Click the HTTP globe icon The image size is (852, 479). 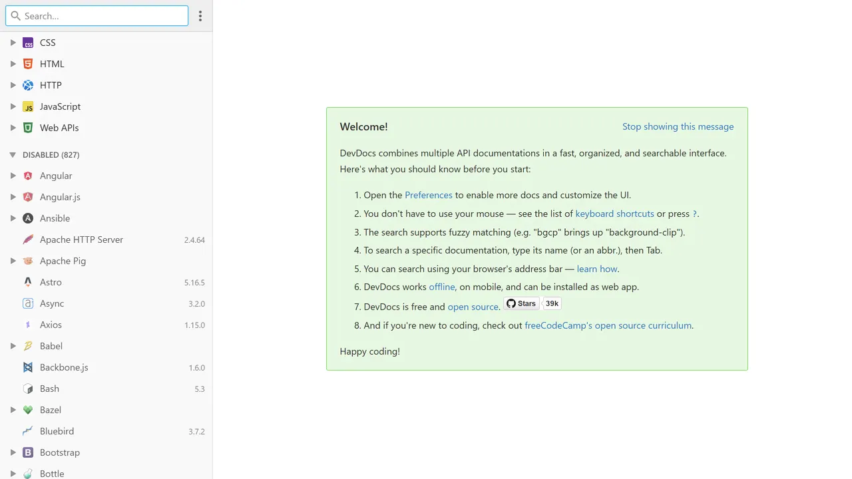point(28,85)
